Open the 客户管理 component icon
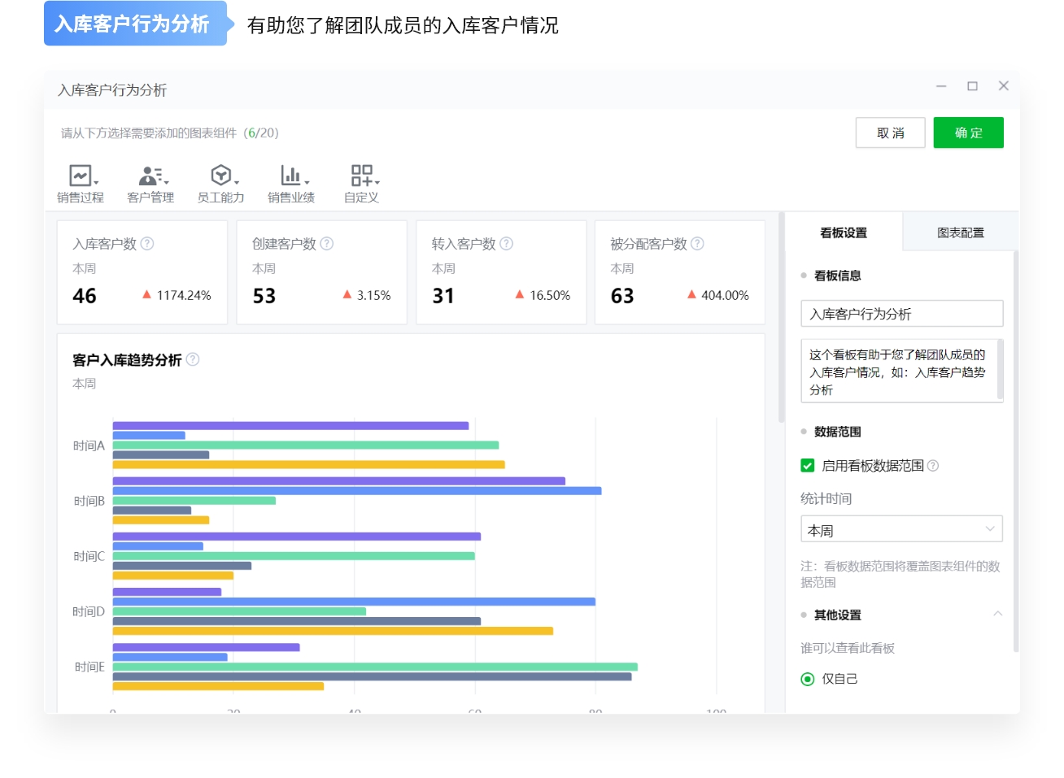This screenshot has height=778, width=1064. (147, 174)
